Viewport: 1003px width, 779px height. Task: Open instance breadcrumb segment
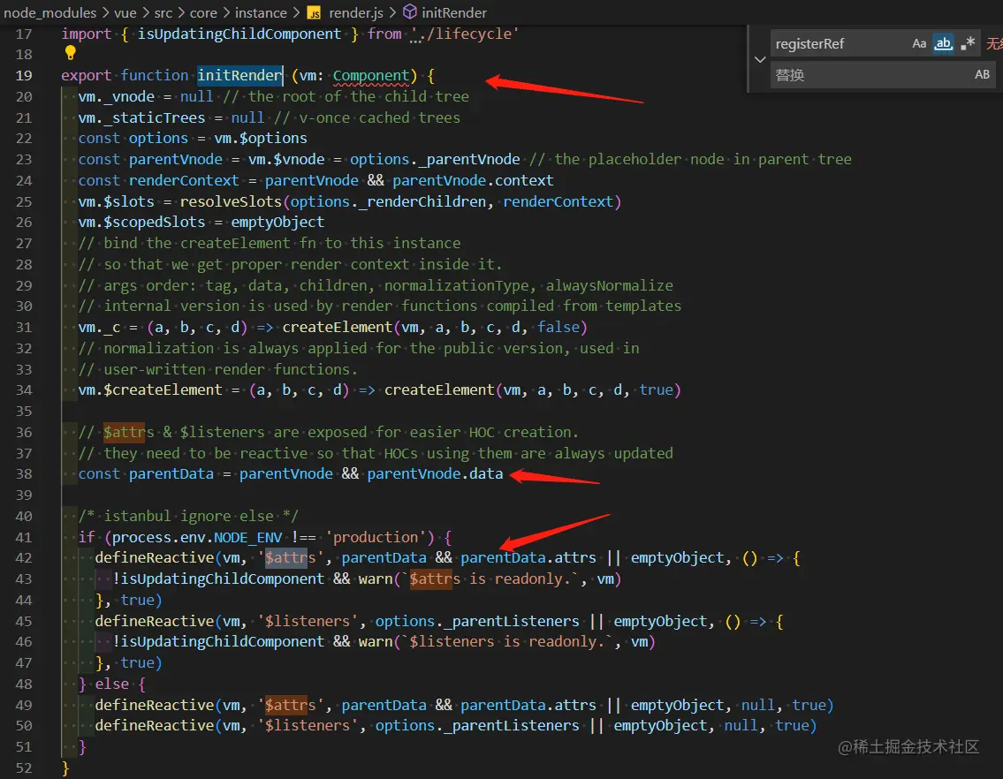click(261, 12)
